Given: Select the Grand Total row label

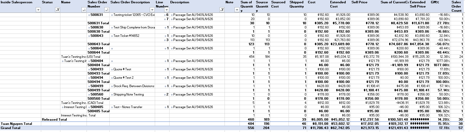Looking at the screenshot, I should pyautogui.click(x=11, y=128).
